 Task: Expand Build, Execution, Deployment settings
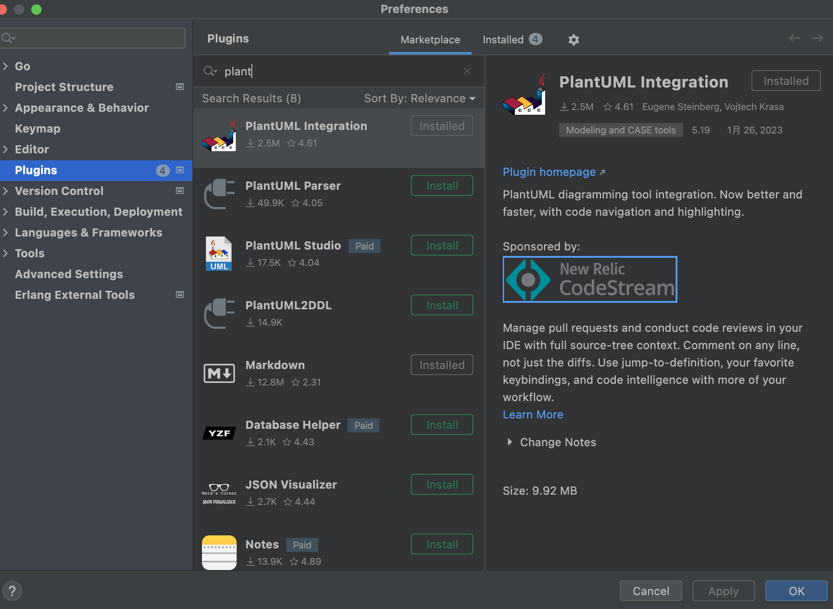click(x=6, y=211)
